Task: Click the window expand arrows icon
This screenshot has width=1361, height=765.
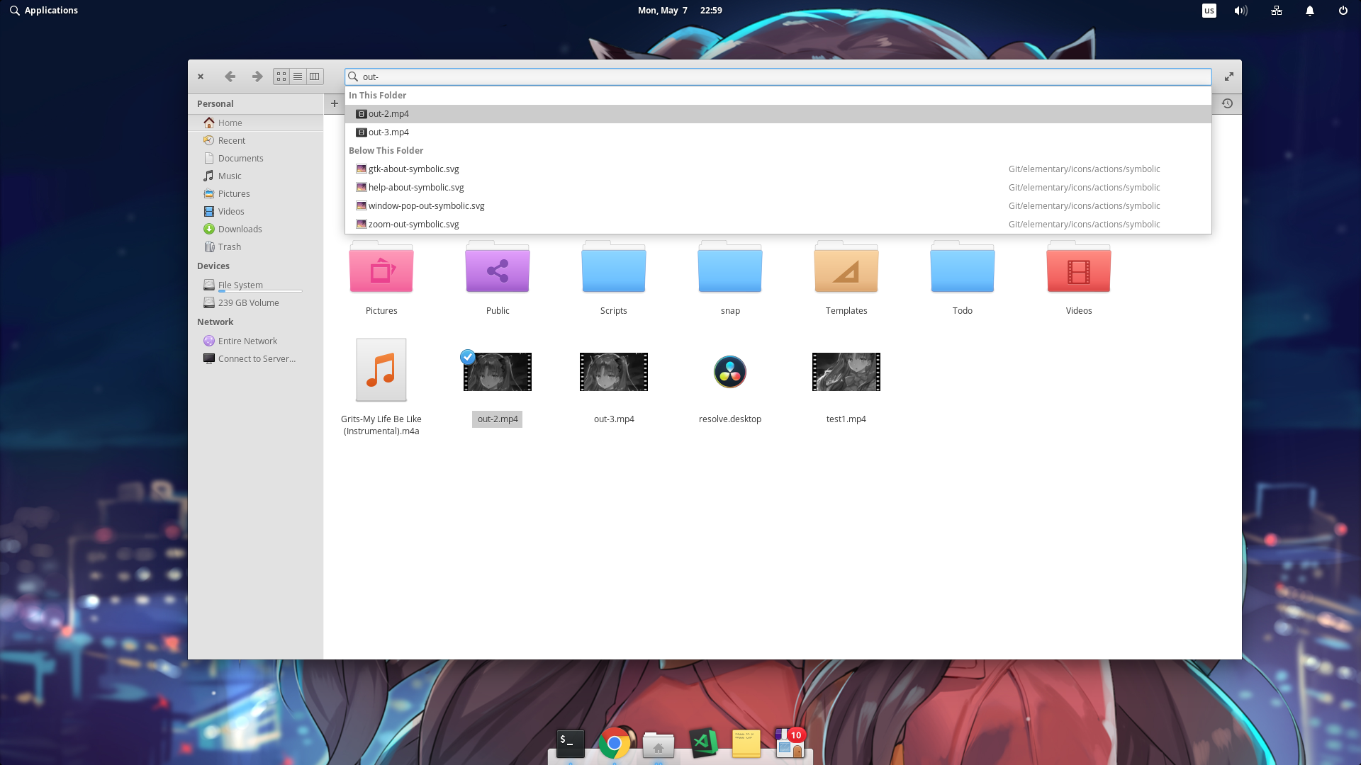Action: coord(1229,76)
